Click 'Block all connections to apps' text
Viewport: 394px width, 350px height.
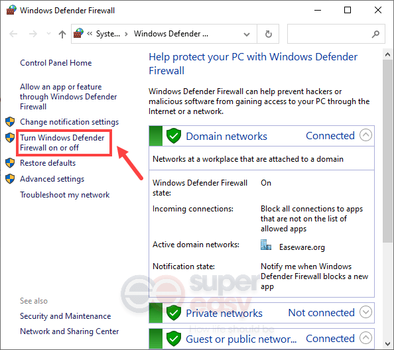click(x=312, y=219)
